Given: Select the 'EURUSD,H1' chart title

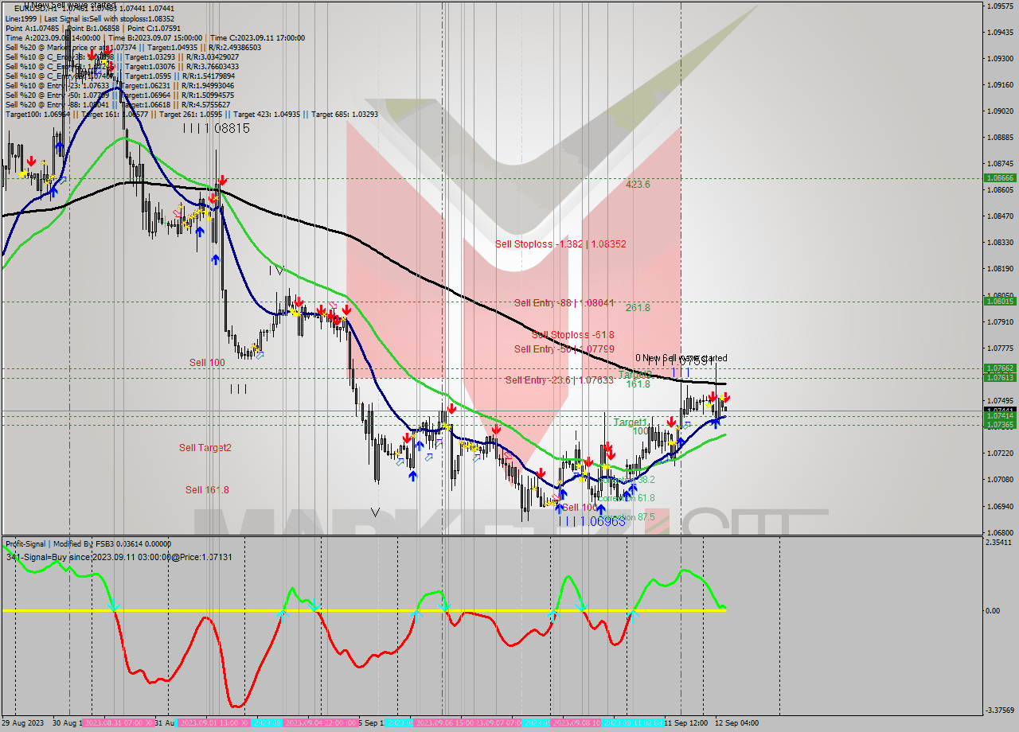Looking at the screenshot, I should (25, 7).
